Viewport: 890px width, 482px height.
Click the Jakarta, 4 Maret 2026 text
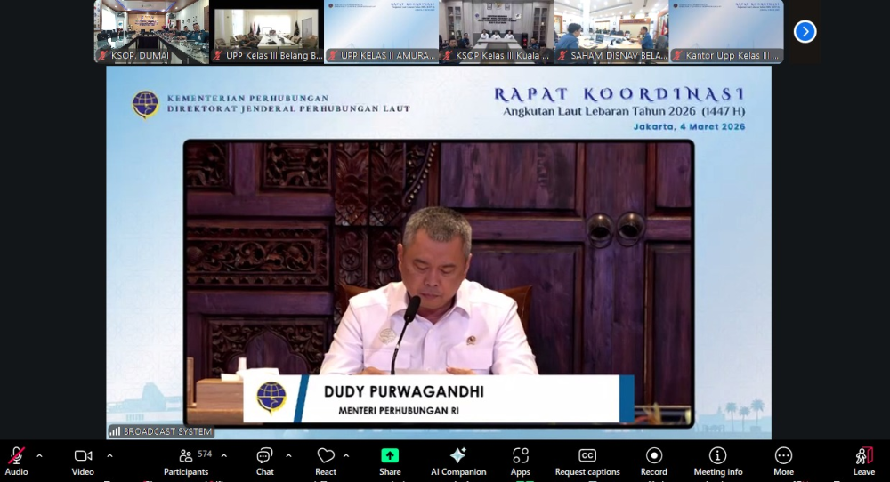point(689,126)
